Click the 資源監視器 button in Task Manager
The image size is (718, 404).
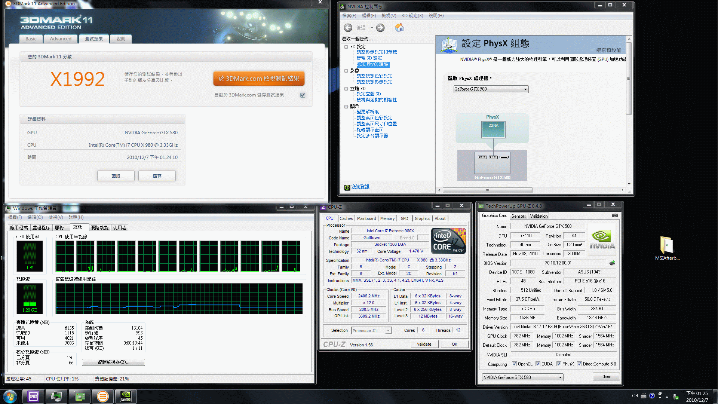point(113,362)
